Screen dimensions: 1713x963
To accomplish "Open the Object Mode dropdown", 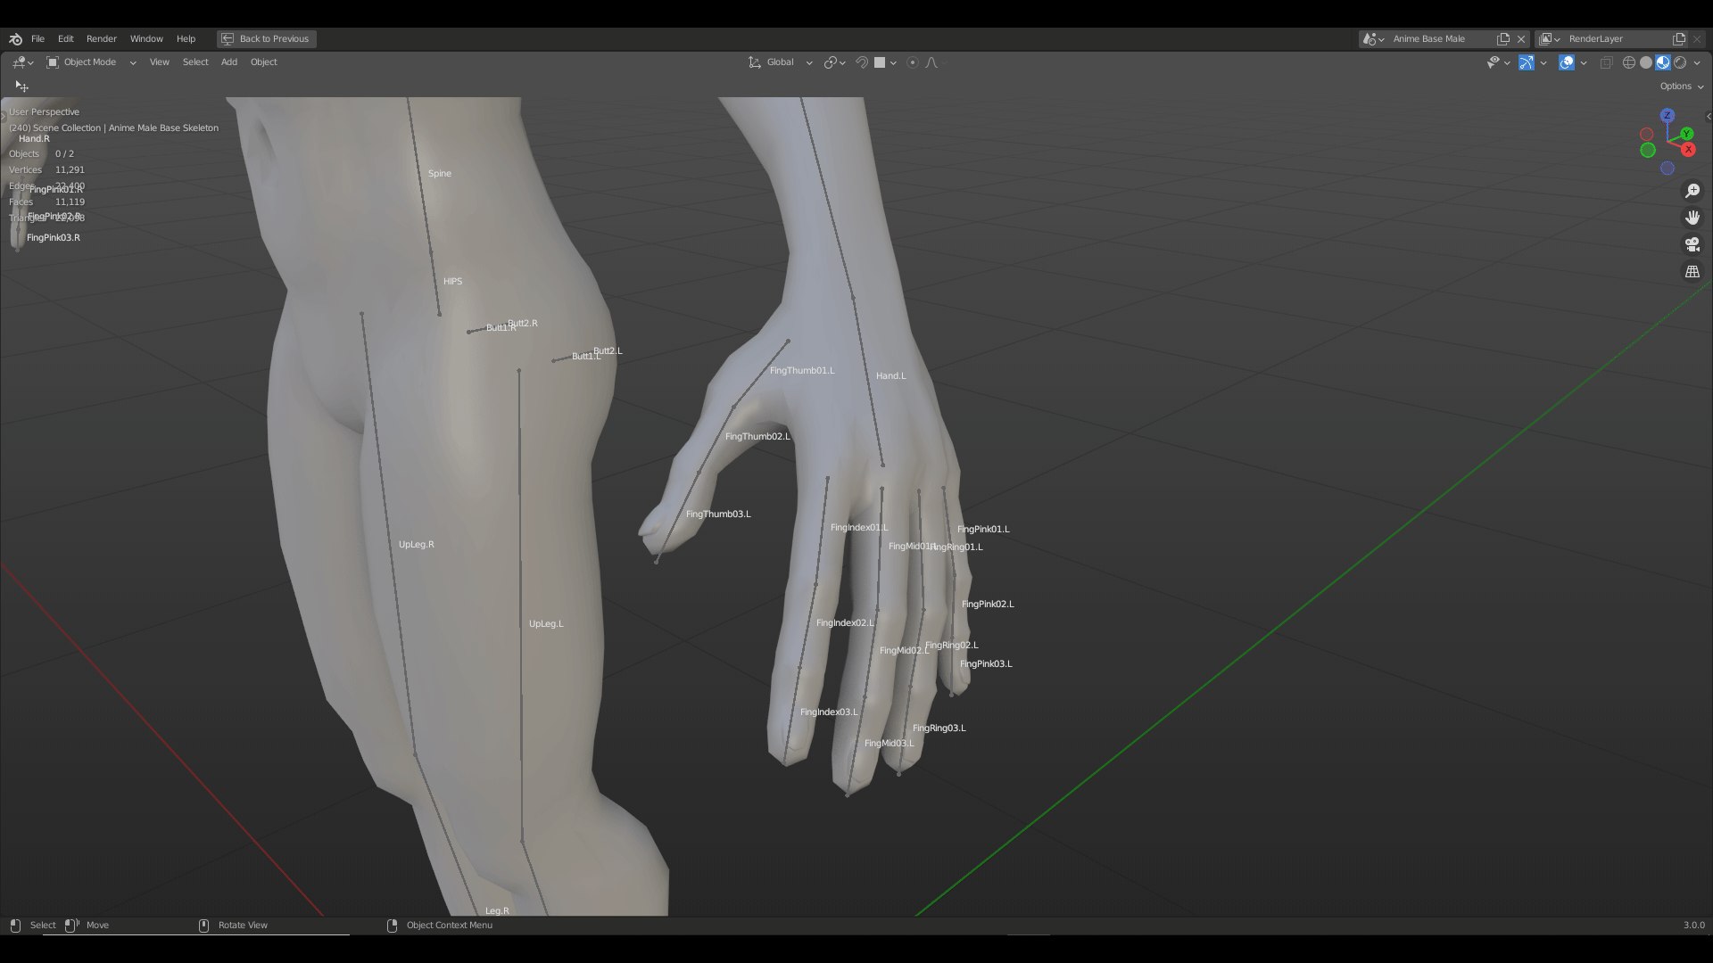I will 91,62.
